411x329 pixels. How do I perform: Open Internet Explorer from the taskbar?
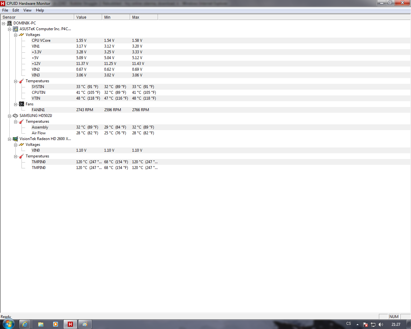click(x=25, y=324)
